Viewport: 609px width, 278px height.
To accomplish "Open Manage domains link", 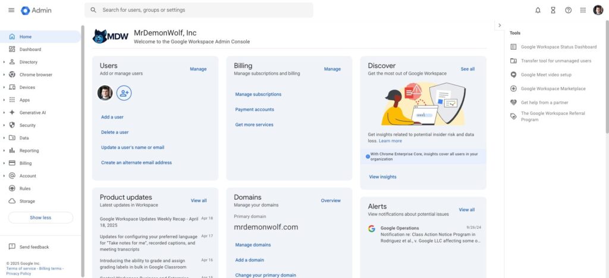I will (x=253, y=245).
